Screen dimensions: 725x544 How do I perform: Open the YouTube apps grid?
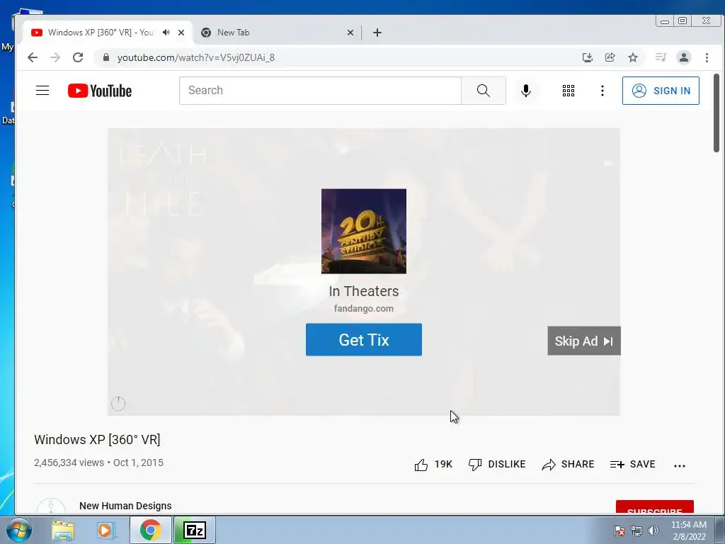(569, 91)
